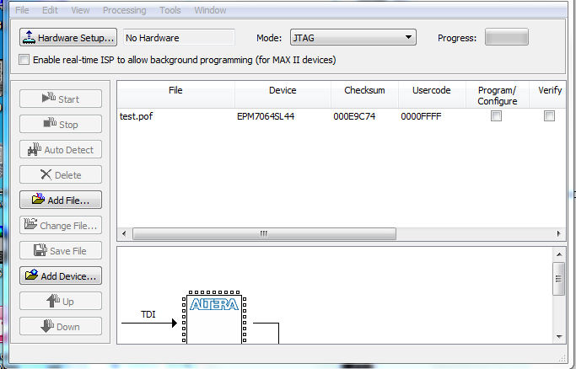This screenshot has height=369, width=576.
Task: Enable real-time ISP background programming
Action: [x=24, y=60]
